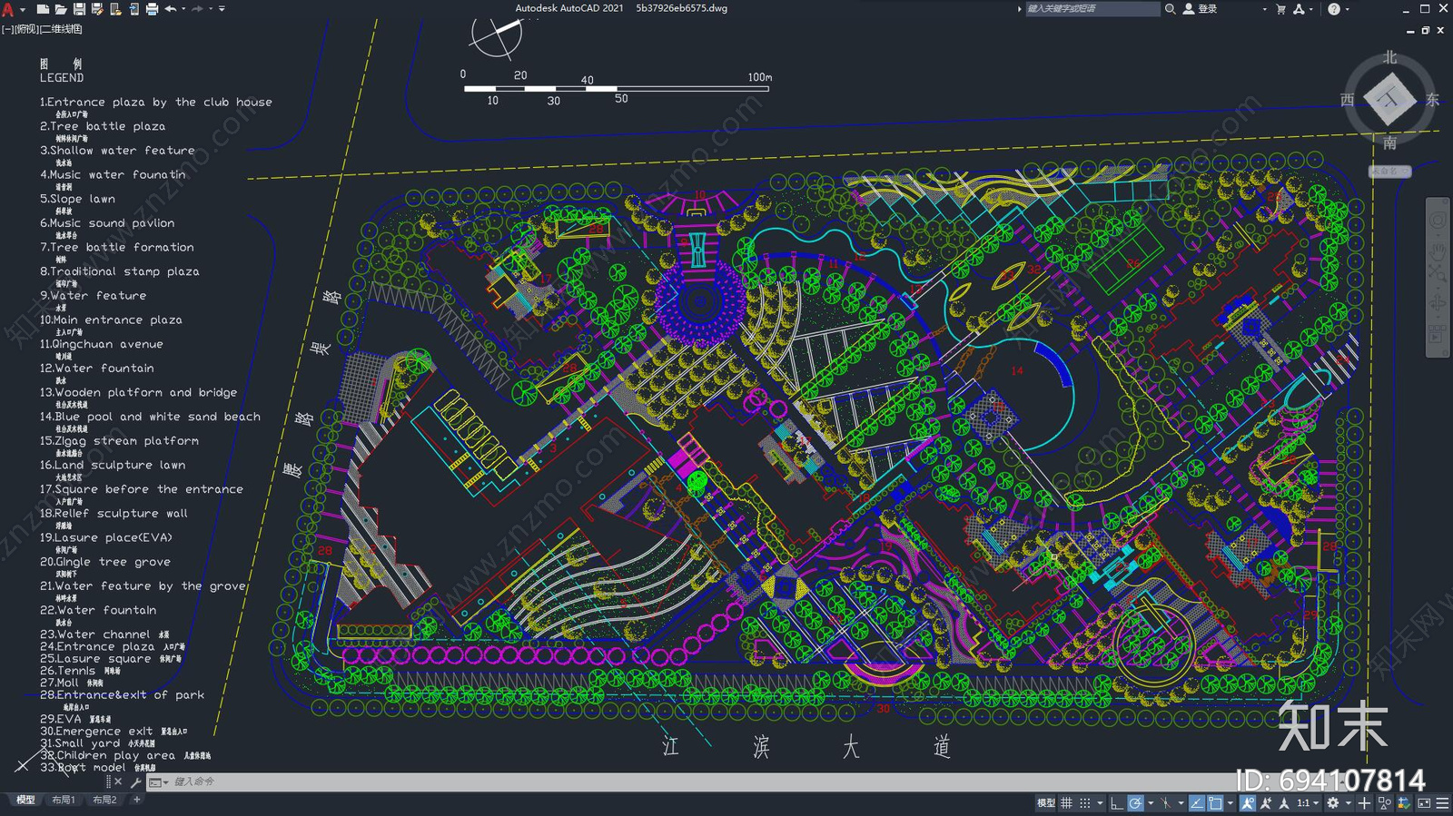
Task: Open workspace switching gear icon
Action: coord(1332,803)
